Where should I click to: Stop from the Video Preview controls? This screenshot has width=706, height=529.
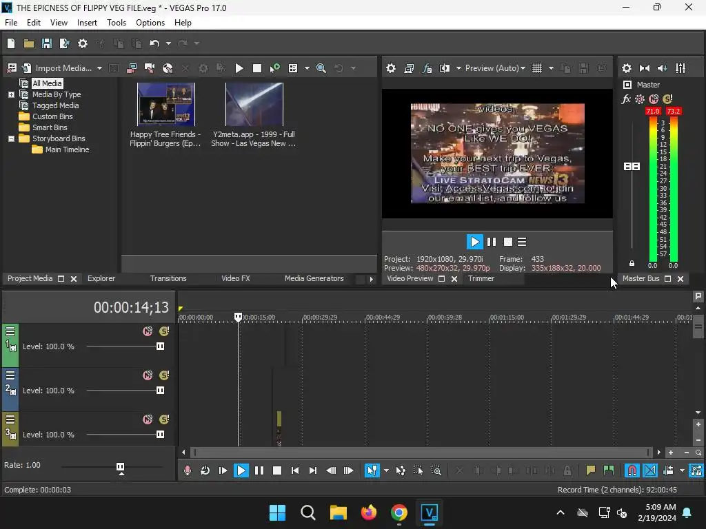point(508,242)
